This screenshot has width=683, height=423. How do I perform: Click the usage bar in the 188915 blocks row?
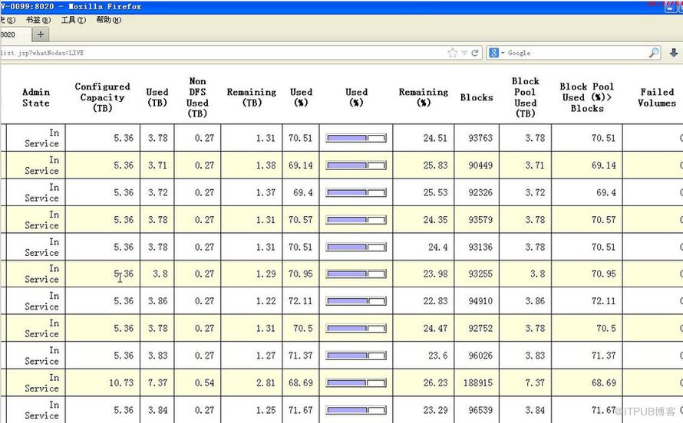[356, 383]
